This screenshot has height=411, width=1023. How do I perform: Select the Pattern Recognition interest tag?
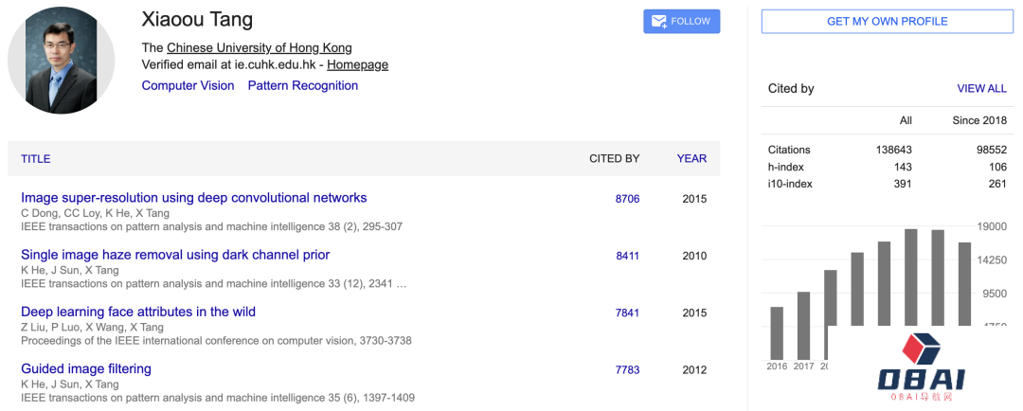click(x=303, y=85)
